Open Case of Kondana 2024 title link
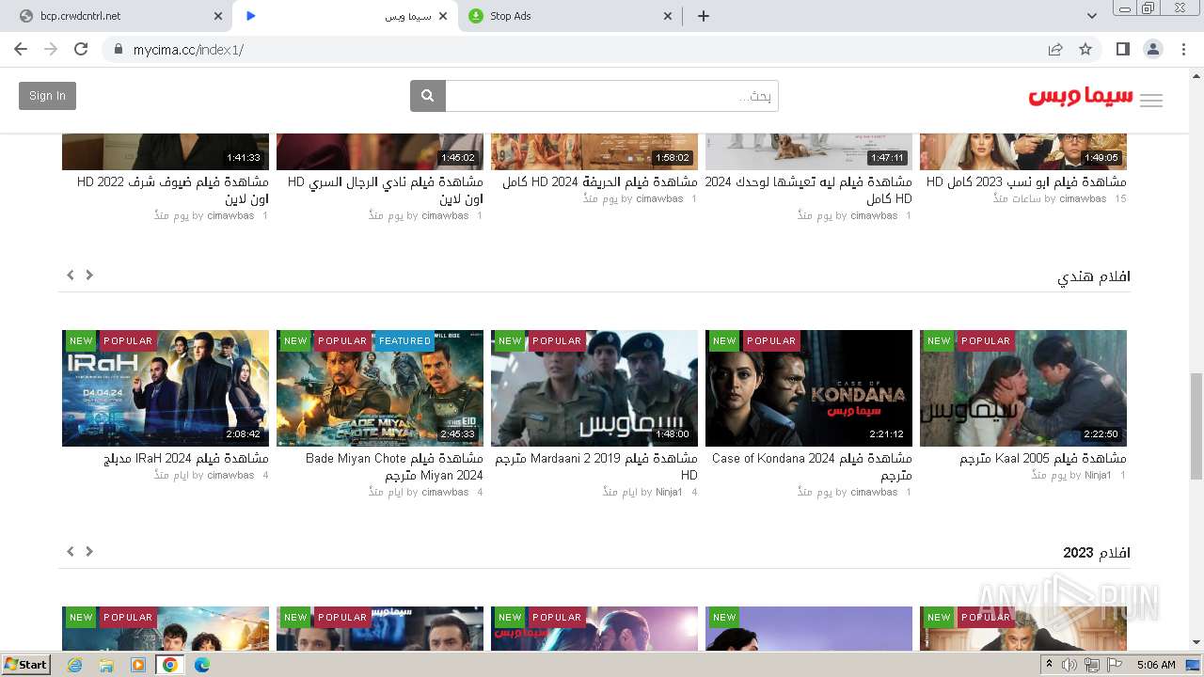Viewport: 1204px width, 677px height. click(x=812, y=467)
